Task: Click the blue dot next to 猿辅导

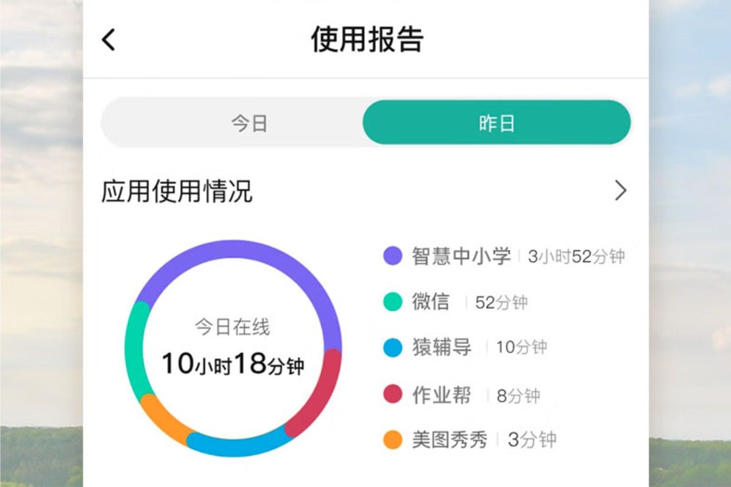Action: point(393,348)
